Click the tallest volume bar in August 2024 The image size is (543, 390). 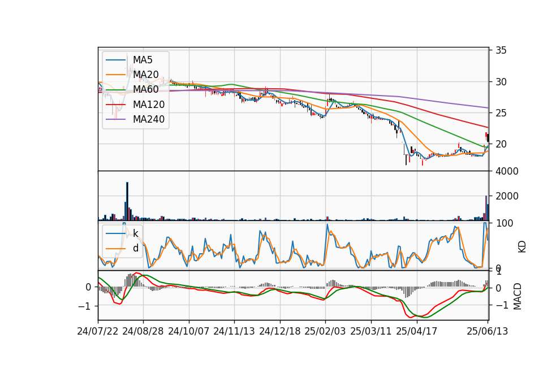(127, 201)
